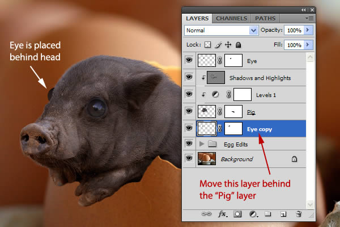Collapse panel with double-arrow icon
This screenshot has height=227, width=340.
[303, 10]
